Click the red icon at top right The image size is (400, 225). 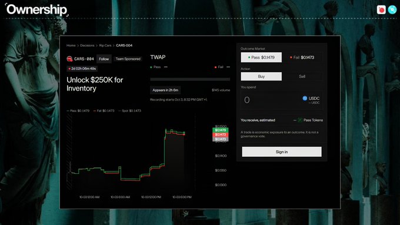381,9
